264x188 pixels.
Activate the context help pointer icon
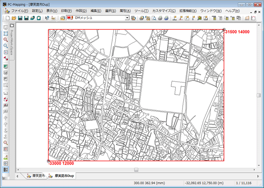coord(47,18)
